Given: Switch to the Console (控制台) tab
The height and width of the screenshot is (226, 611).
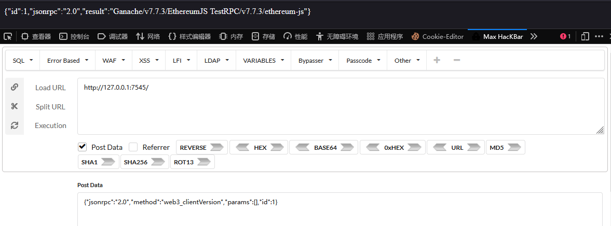Looking at the screenshot, I should (x=74, y=37).
